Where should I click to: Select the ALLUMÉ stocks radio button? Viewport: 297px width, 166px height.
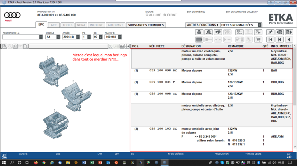pyautogui.click(x=147, y=15)
